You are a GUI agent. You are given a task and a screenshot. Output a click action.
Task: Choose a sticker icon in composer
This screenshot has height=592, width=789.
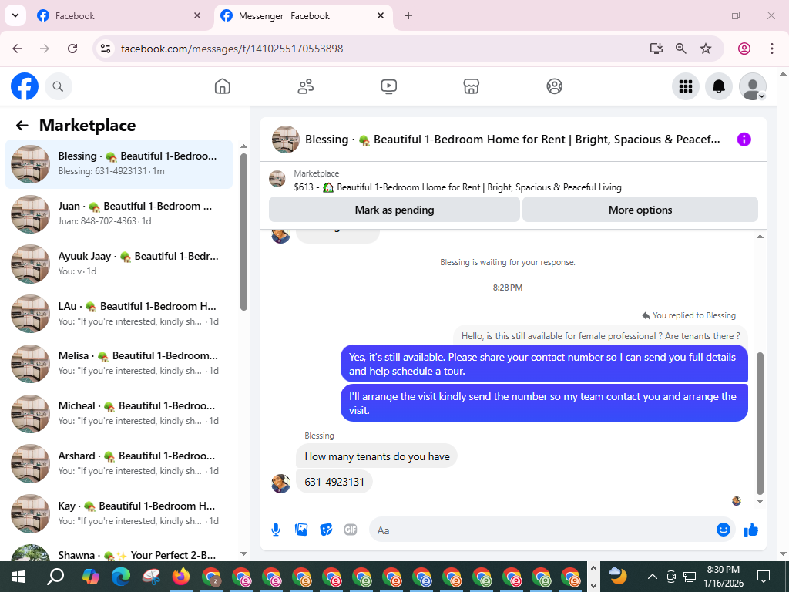pyautogui.click(x=326, y=530)
